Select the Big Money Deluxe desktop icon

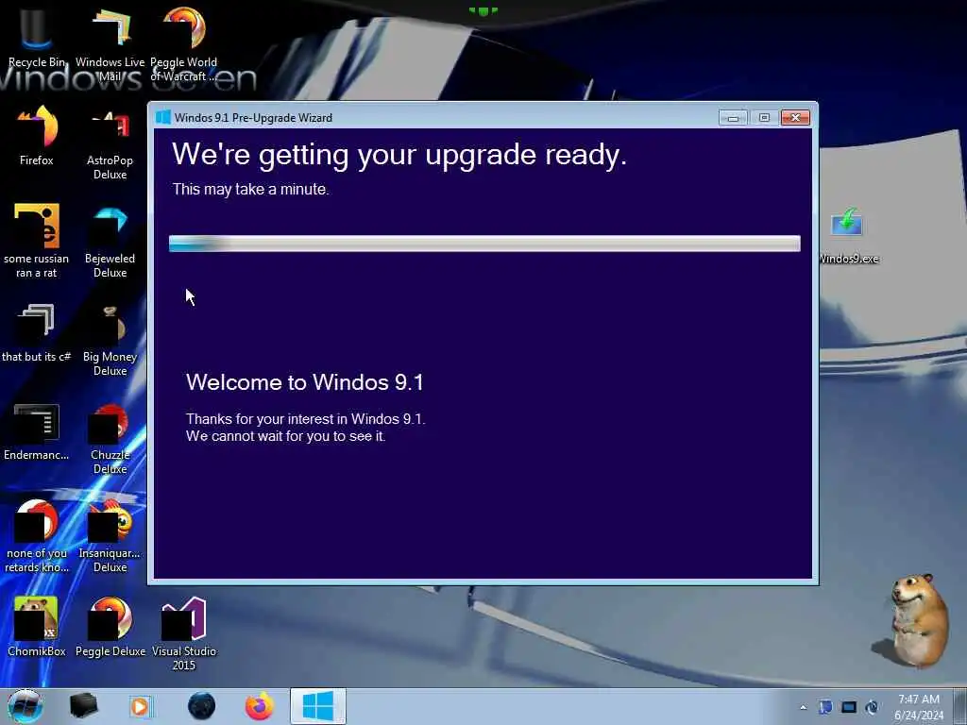coord(110,339)
